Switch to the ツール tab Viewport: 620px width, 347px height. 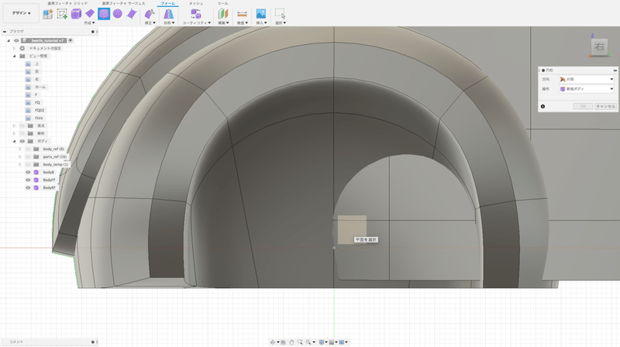click(x=222, y=3)
